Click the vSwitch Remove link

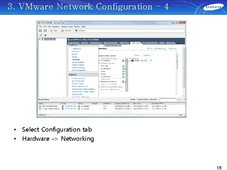click(x=137, y=55)
